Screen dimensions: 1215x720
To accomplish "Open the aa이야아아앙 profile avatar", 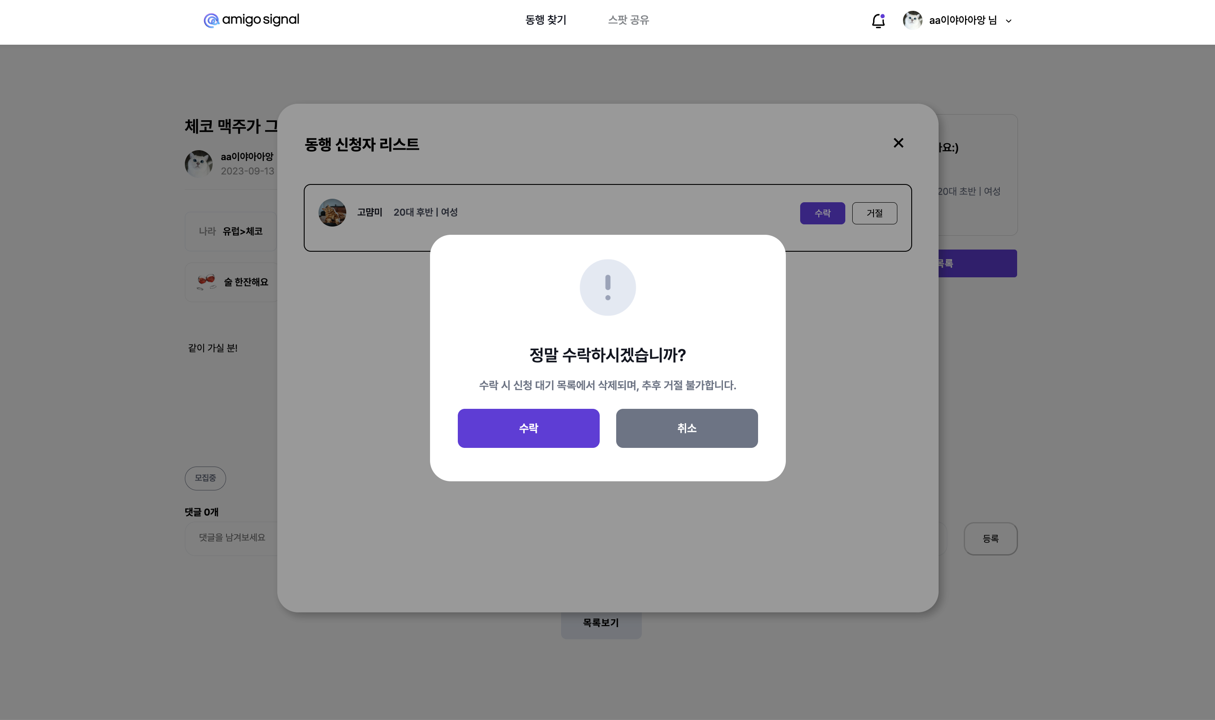I will coord(913,20).
